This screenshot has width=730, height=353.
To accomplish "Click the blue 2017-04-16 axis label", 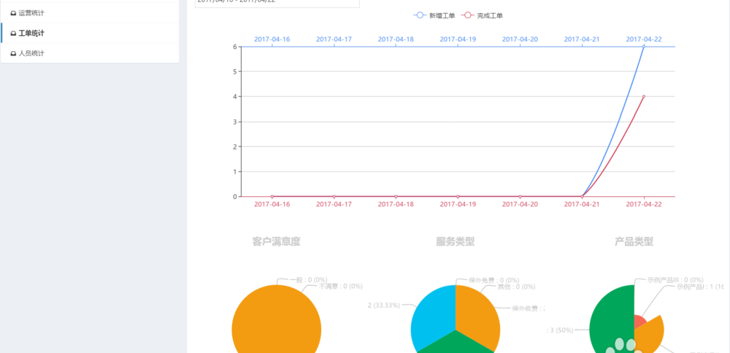I will [272, 39].
